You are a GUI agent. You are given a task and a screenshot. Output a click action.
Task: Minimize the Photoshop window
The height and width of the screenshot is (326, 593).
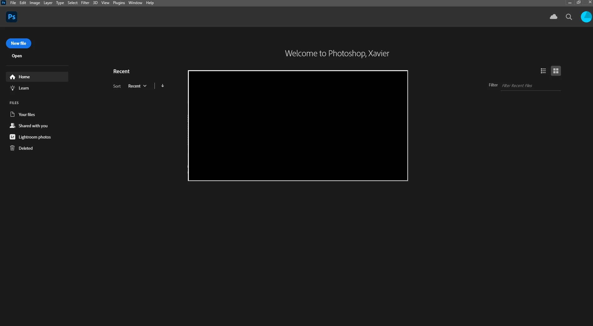[x=570, y=2]
